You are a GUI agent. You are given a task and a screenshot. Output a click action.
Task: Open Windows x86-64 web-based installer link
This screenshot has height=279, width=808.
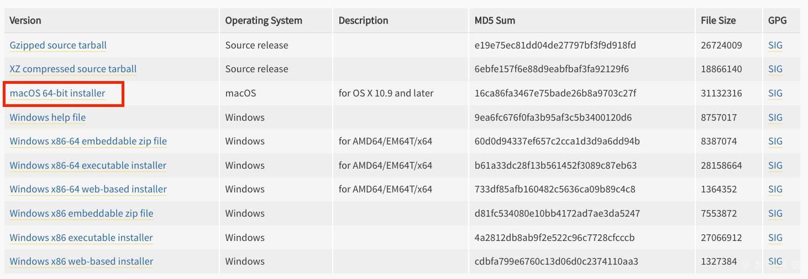point(88,189)
